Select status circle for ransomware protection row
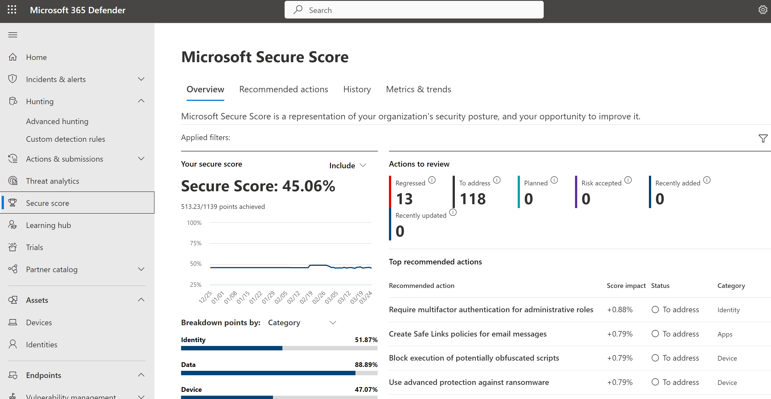 (x=655, y=382)
